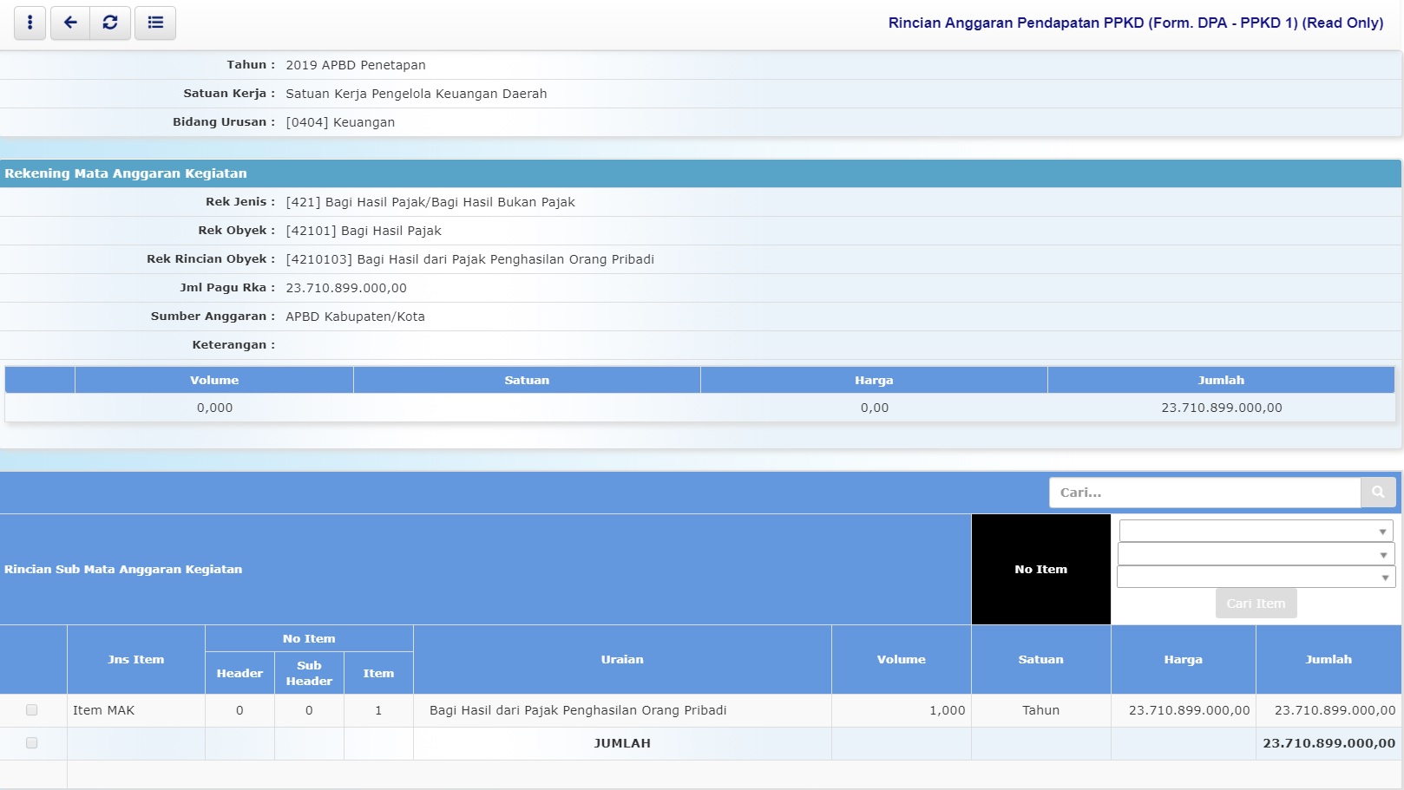Viewport: 1404px width, 790px height.
Task: Tick the checkbox in the JUMLAH row
Action: pos(32,743)
